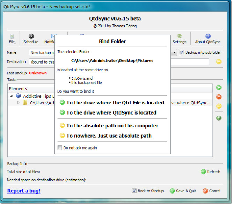Open the Report a bug link
232x204 pixels.
pos(24,191)
